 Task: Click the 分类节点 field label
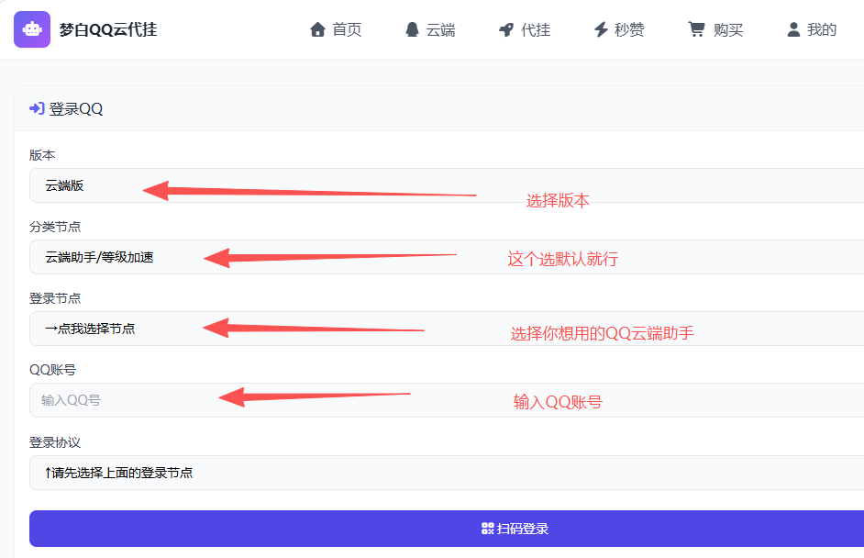(x=55, y=227)
